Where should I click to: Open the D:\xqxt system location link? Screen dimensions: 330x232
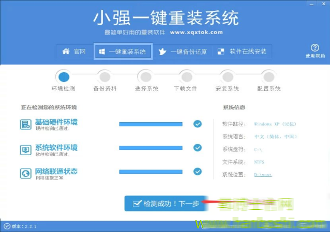coord(263,175)
